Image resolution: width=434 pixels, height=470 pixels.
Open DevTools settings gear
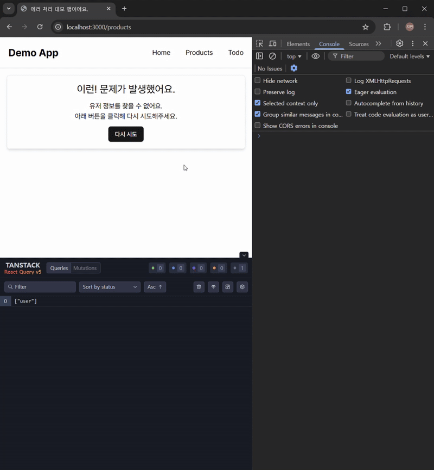click(x=399, y=43)
